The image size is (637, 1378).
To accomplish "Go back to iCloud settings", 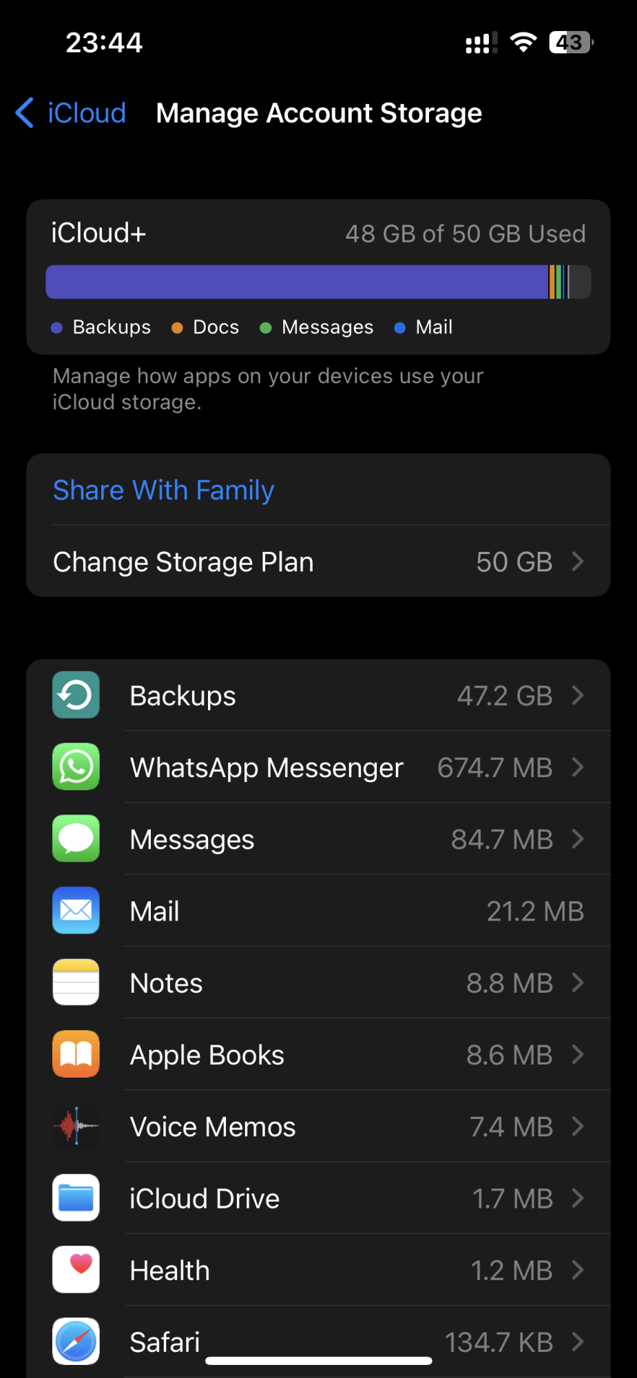I will coord(70,113).
